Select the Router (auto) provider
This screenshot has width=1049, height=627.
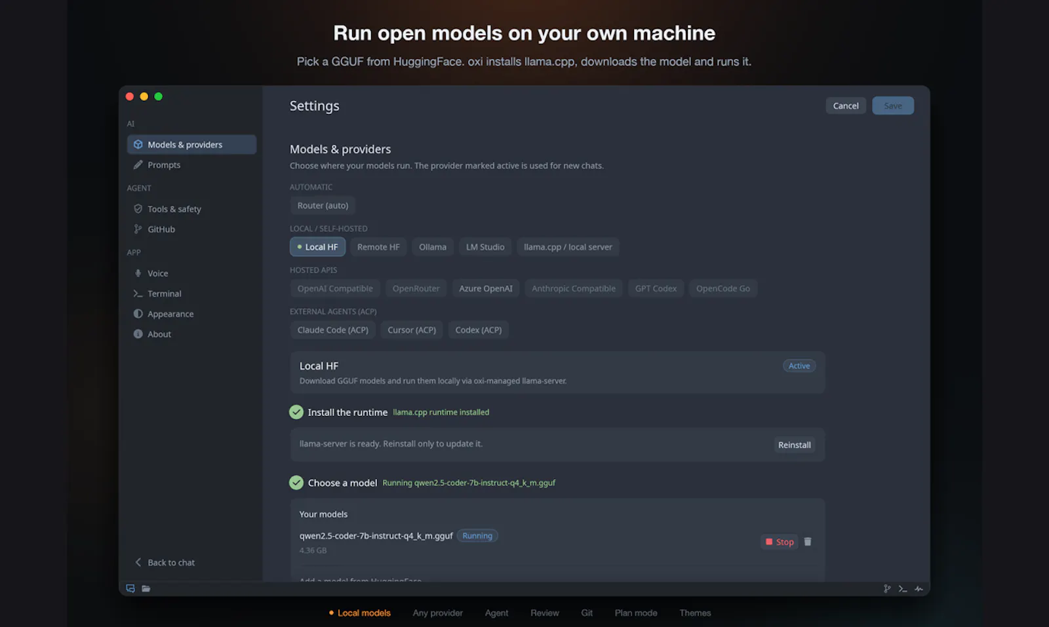click(323, 206)
